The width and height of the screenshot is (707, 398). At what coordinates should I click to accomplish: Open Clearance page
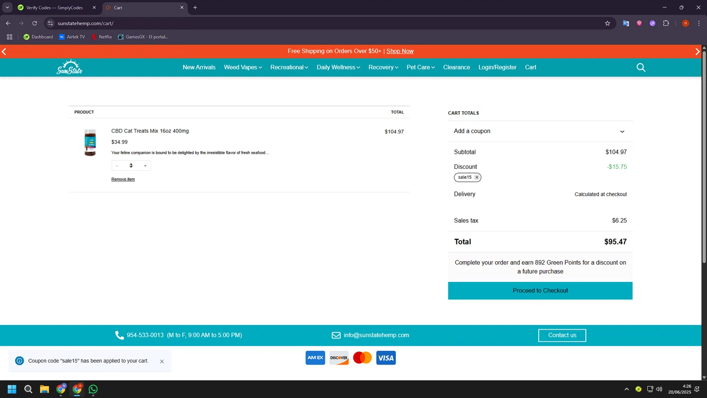point(456,67)
